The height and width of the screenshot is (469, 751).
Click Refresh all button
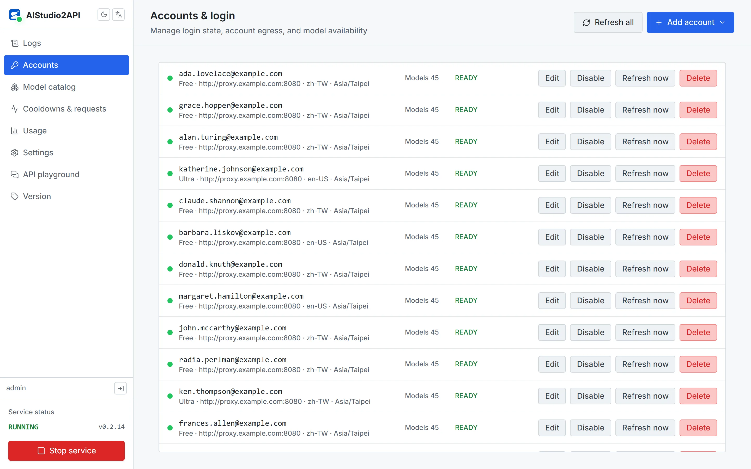pyautogui.click(x=608, y=22)
